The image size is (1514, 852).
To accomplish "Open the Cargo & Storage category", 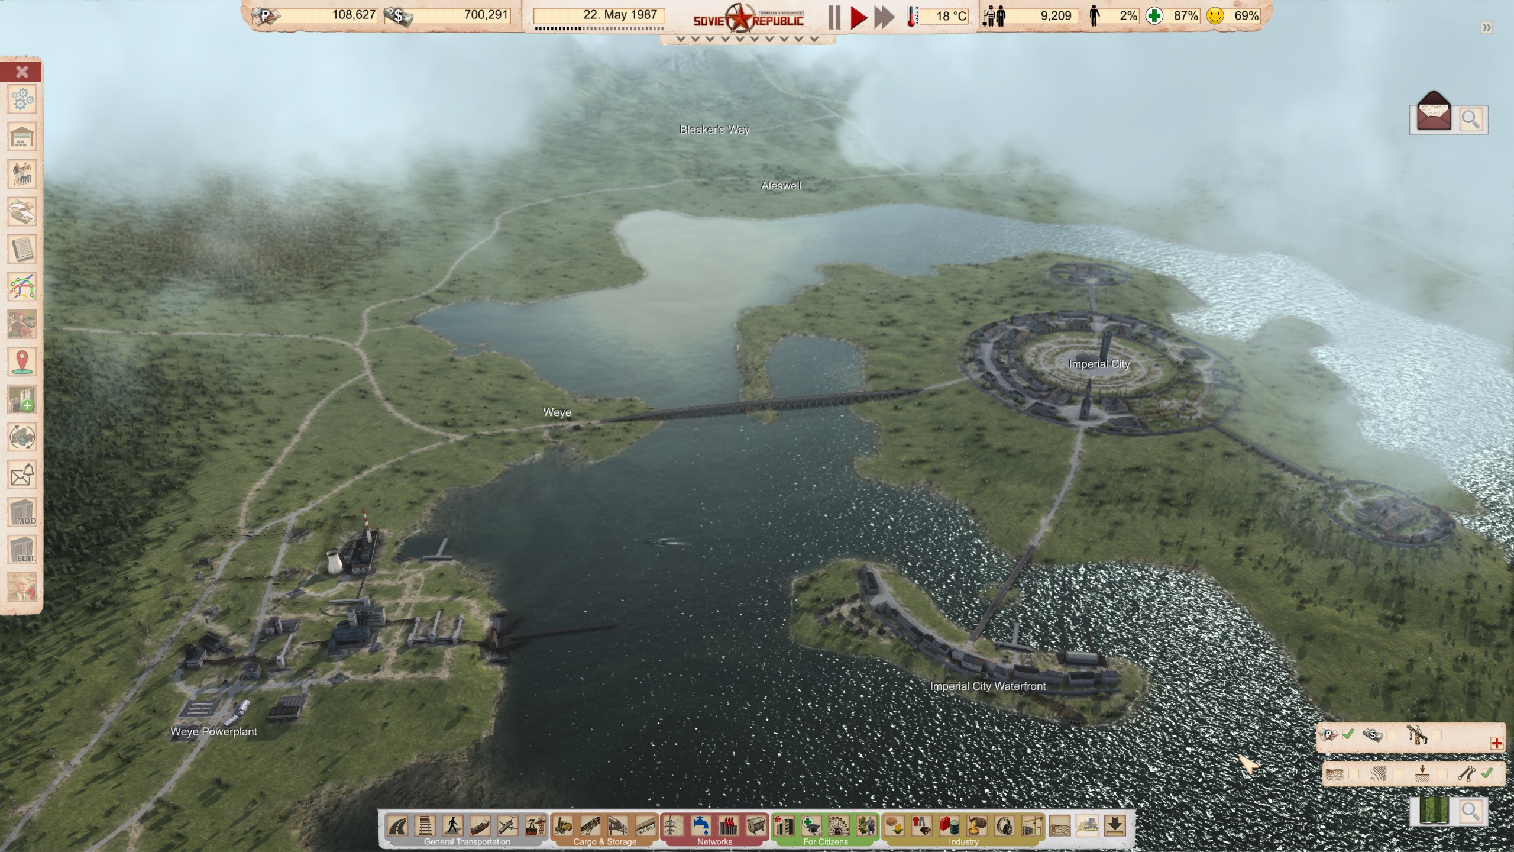I will pyautogui.click(x=605, y=841).
